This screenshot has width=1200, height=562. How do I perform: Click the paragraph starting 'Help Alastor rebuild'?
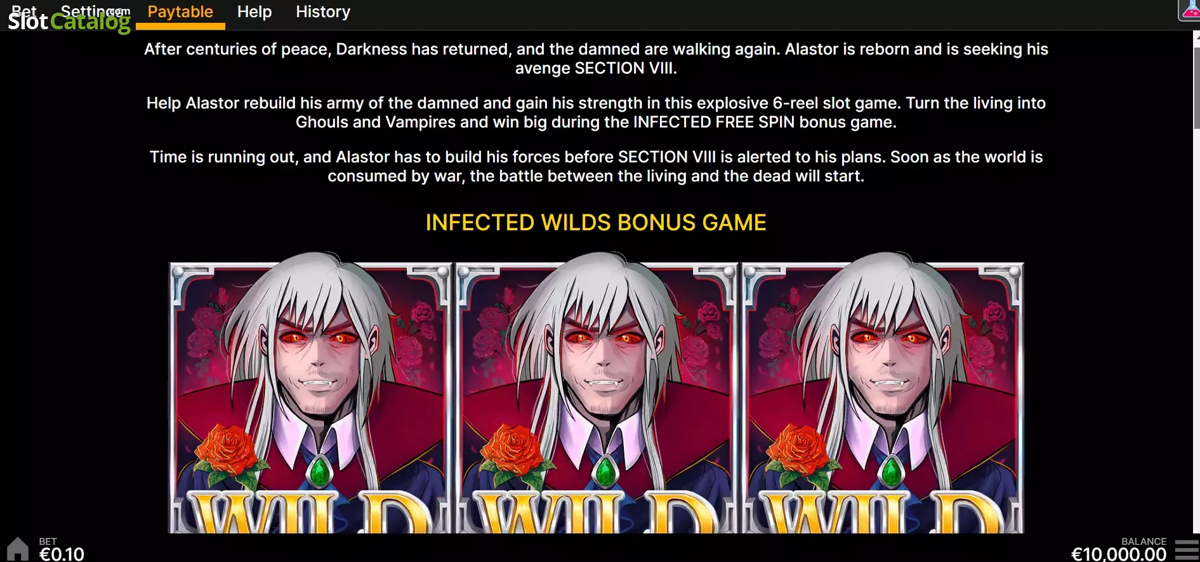596,112
